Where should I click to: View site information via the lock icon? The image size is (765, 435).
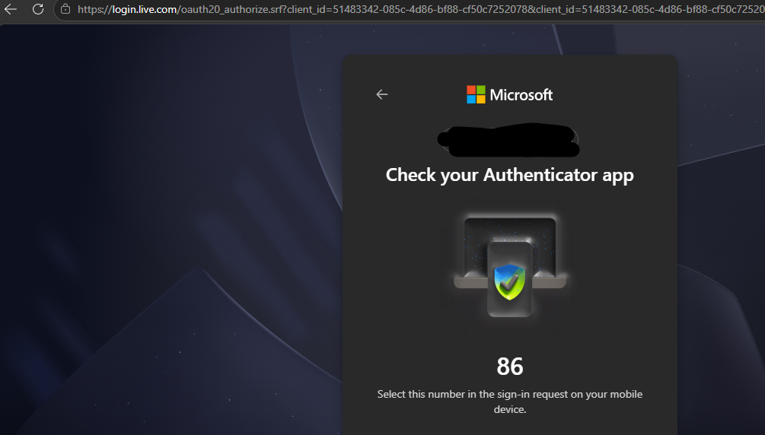click(x=65, y=9)
